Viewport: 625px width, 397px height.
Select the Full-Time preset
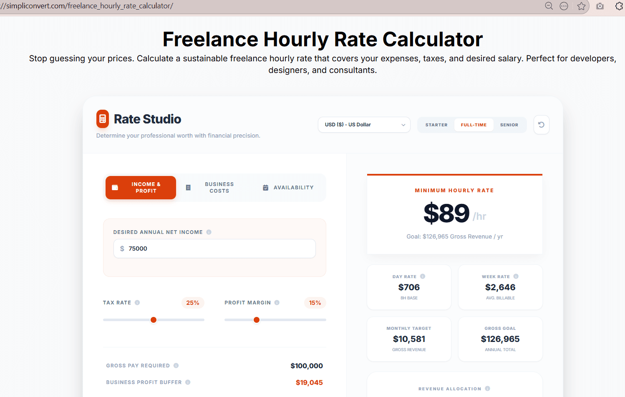pos(474,125)
